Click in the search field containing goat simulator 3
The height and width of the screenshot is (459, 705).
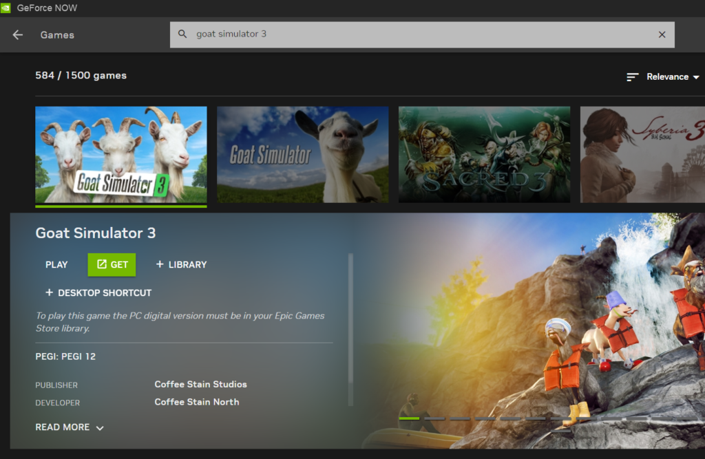point(422,34)
